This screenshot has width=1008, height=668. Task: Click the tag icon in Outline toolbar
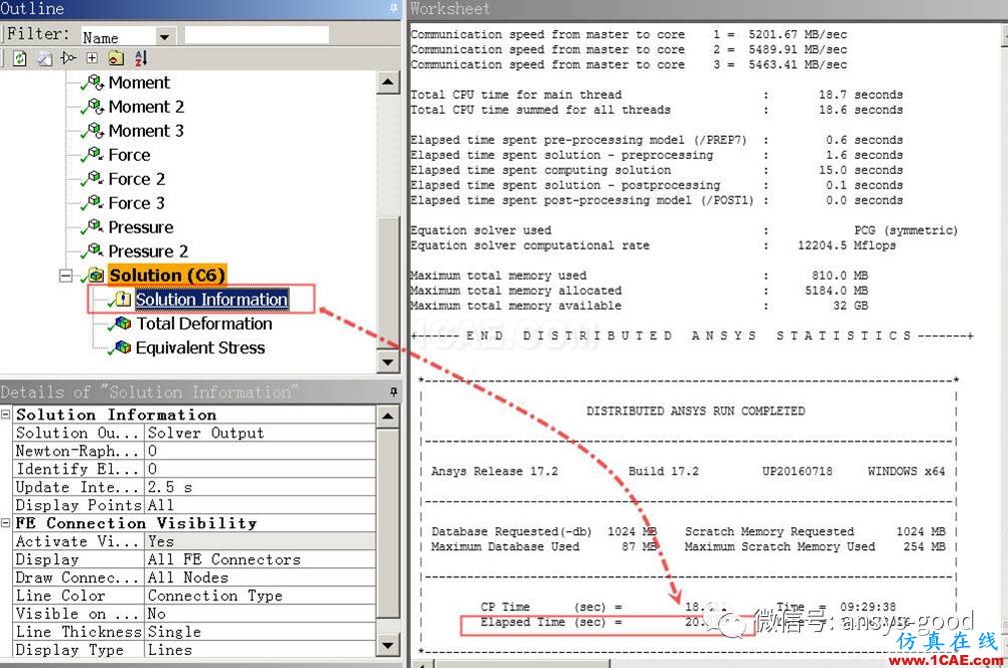(44, 59)
